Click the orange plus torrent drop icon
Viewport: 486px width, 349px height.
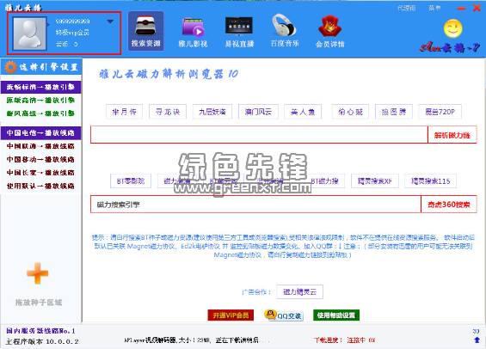38,273
